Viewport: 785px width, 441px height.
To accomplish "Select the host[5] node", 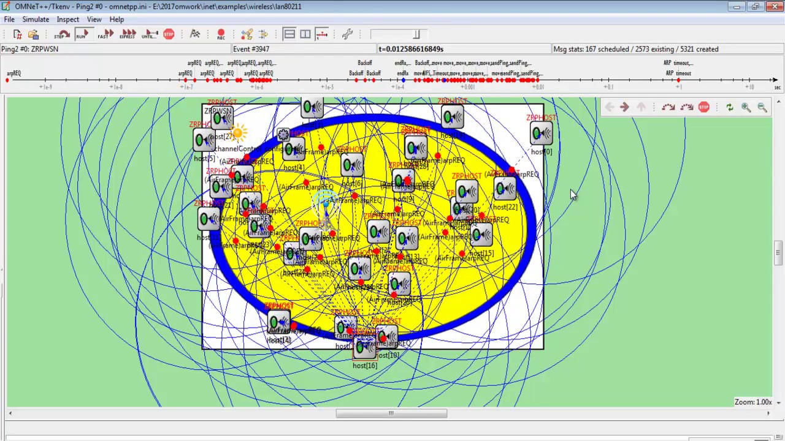I will coord(204,141).
